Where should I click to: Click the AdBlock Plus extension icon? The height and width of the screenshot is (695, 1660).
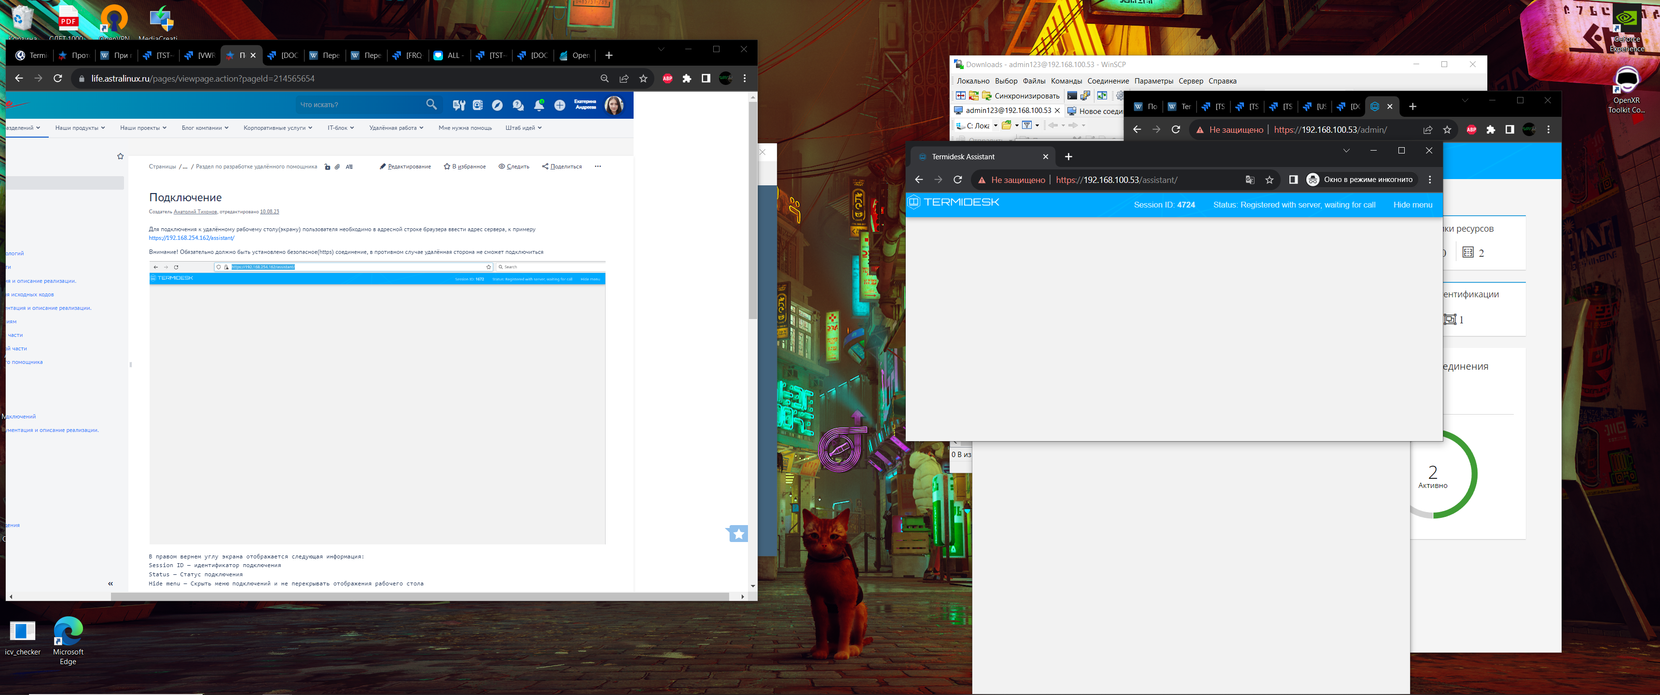(667, 79)
